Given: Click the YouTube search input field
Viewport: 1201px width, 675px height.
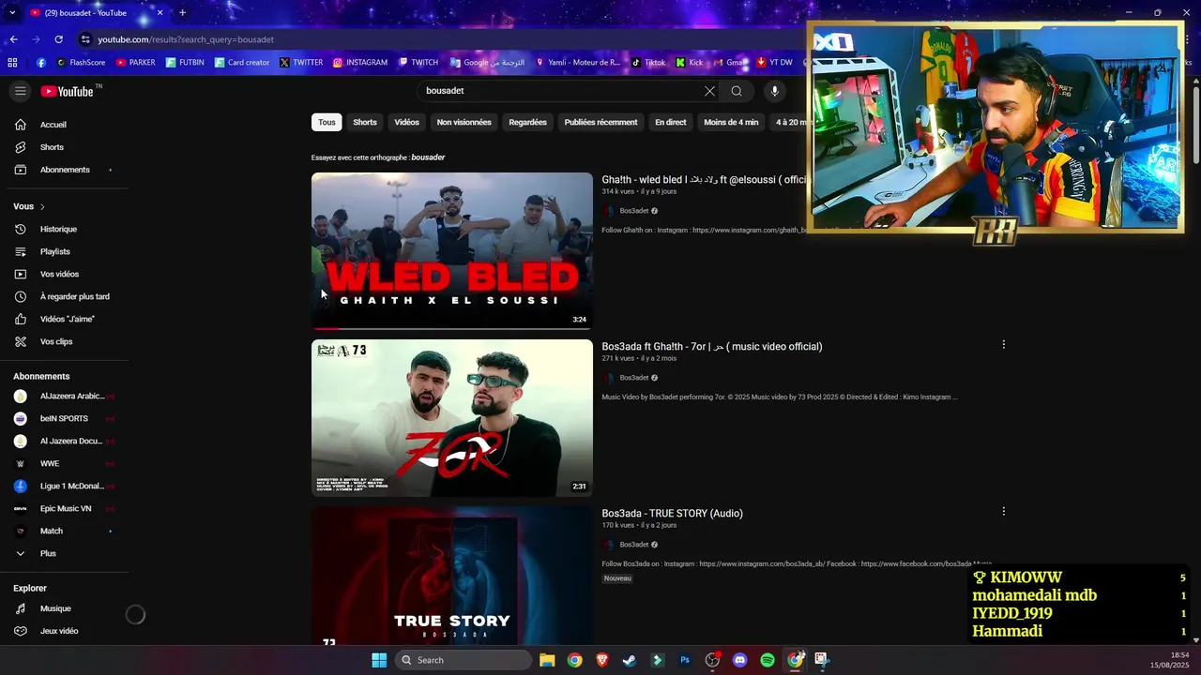Looking at the screenshot, I should click(x=561, y=91).
